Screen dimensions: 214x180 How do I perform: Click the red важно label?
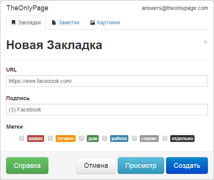pos(35,139)
